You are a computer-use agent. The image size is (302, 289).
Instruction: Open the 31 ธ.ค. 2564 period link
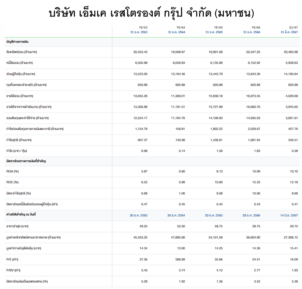pyautogui.click(x=176, y=32)
